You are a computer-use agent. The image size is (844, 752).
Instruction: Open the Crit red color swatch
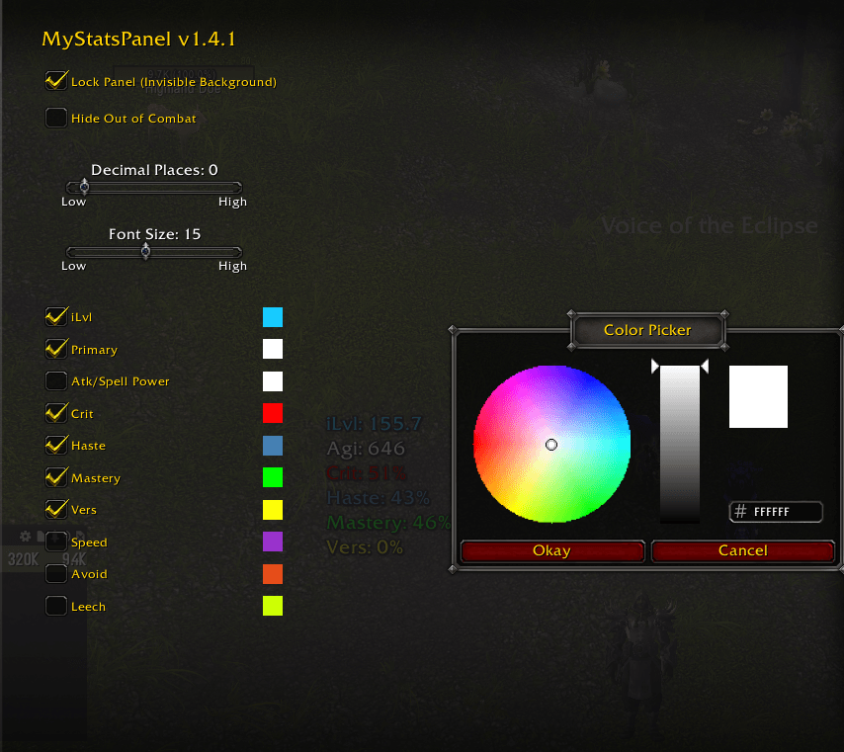(x=273, y=413)
